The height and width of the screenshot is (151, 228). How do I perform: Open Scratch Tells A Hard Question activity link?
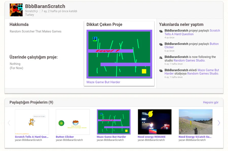[x=192, y=32]
